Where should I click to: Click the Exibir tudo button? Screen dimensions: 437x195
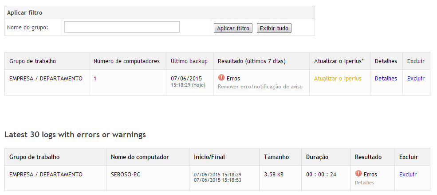point(274,28)
